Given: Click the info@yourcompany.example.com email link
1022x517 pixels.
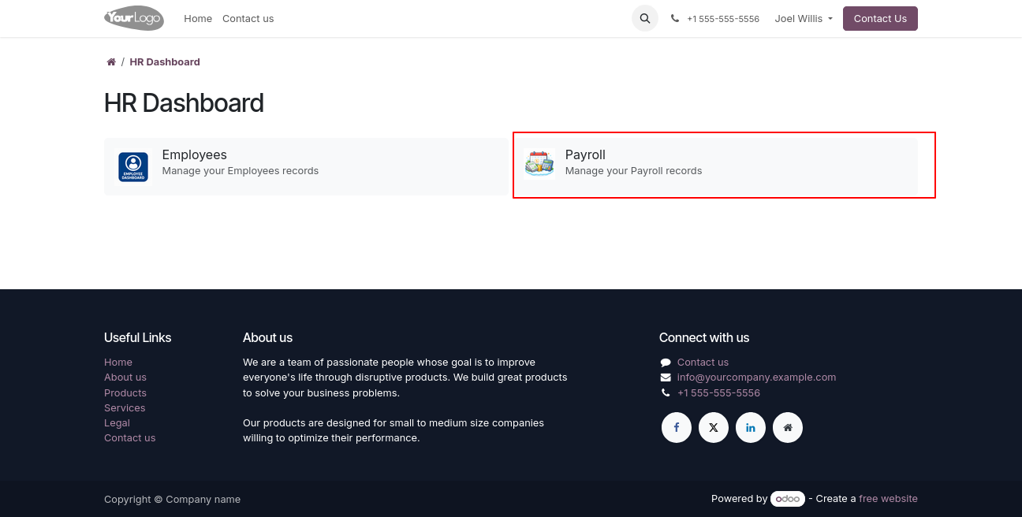Looking at the screenshot, I should (755, 378).
